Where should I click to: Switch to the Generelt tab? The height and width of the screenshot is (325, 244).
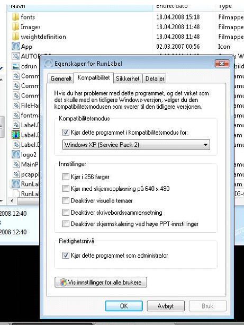(x=61, y=78)
